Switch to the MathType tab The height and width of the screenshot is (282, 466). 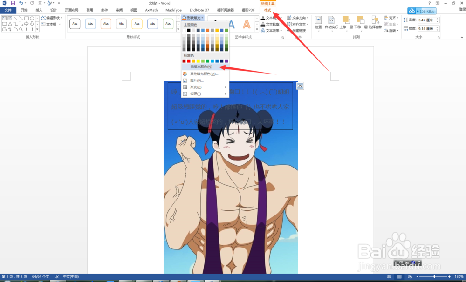click(173, 10)
